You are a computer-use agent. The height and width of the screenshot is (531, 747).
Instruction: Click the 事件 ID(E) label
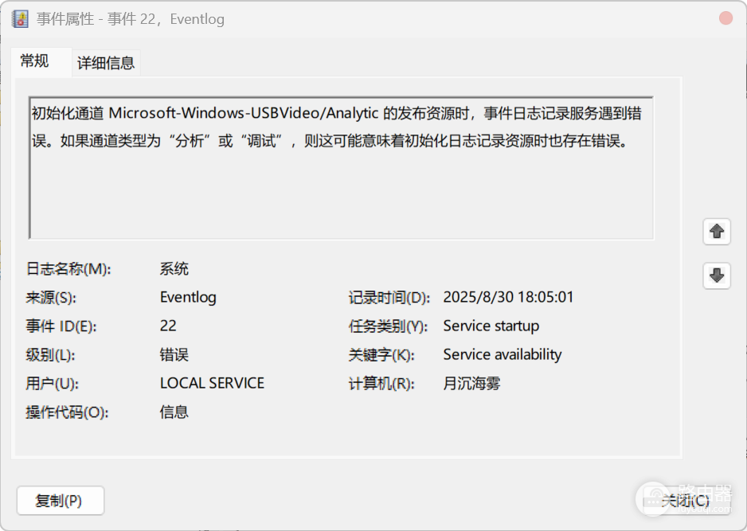click(61, 326)
